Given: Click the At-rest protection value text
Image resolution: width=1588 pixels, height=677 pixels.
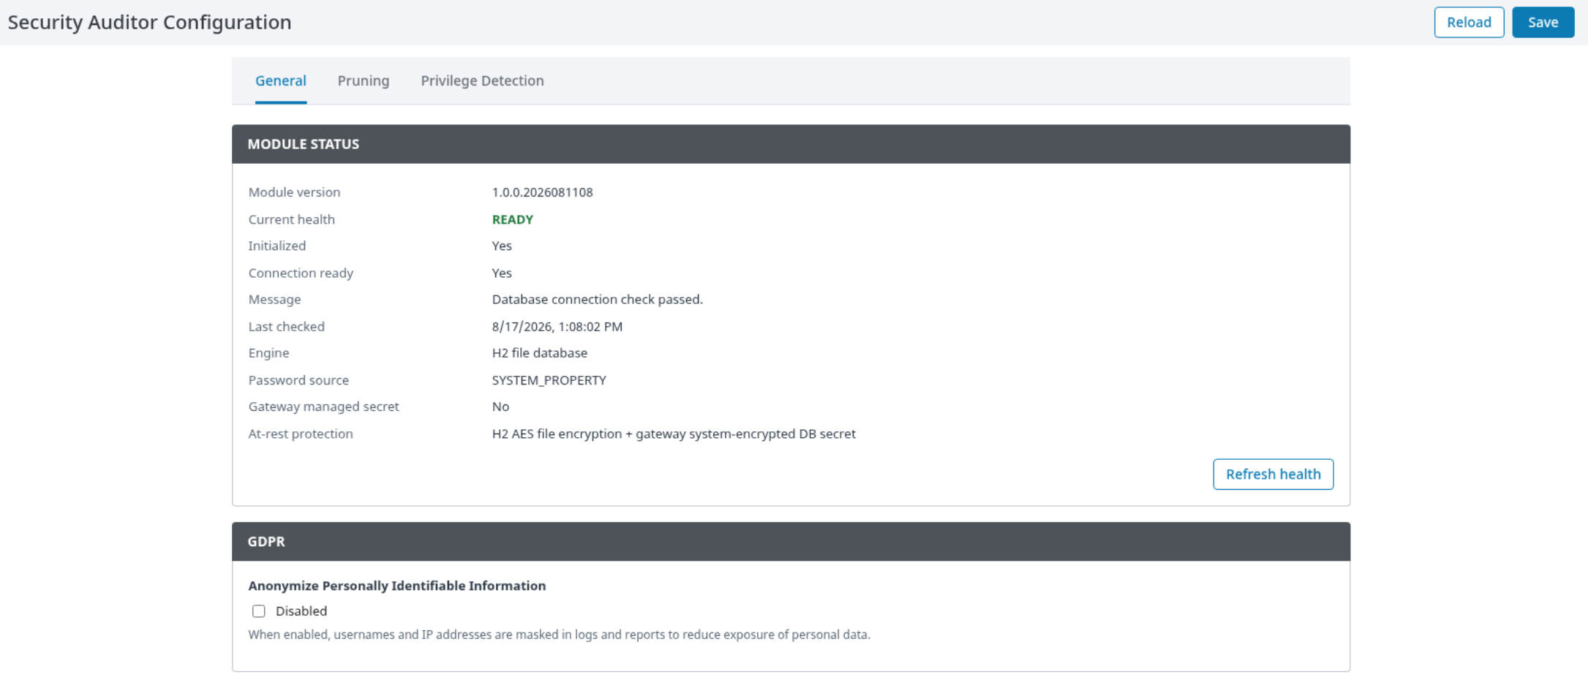Looking at the screenshot, I should [673, 434].
